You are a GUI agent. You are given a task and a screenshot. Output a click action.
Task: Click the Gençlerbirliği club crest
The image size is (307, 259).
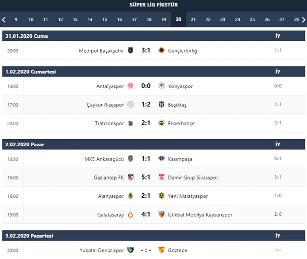click(x=161, y=50)
